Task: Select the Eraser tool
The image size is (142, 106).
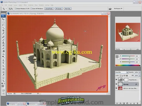Action: [x=3, y=48]
